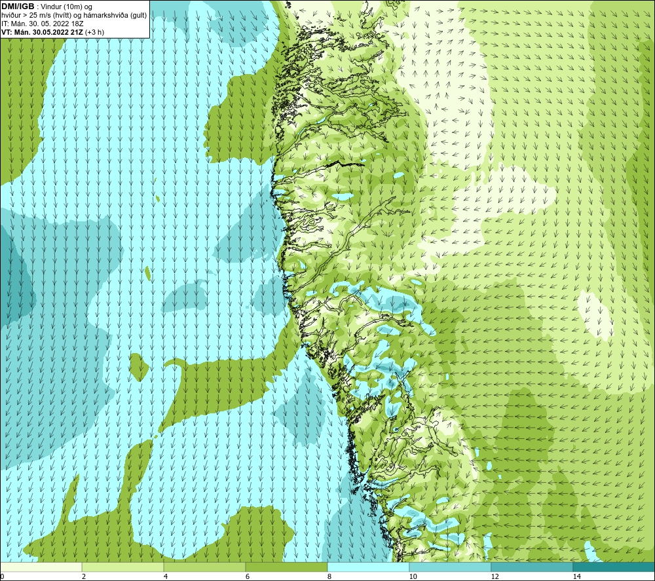Click the '2' scale label
Viewport: 655px width, 581px height.
[x=84, y=577]
